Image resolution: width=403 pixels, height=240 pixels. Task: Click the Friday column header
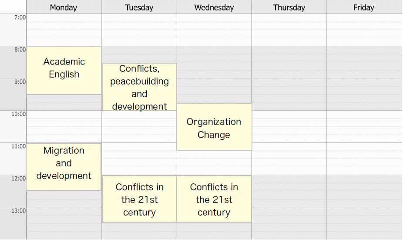[x=364, y=7]
